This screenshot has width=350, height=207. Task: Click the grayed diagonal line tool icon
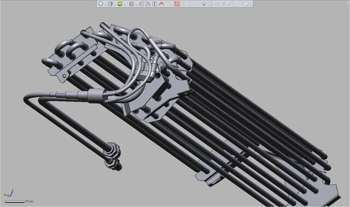pos(170,4)
